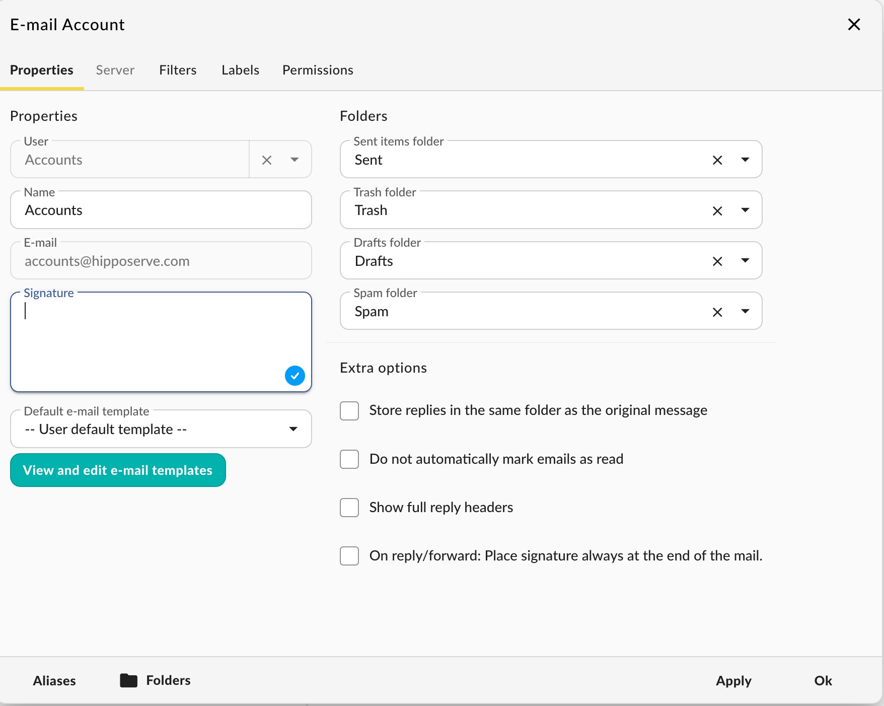
Task: Clear the Sent items folder selection
Action: [x=717, y=160]
